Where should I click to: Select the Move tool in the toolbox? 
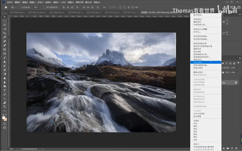pyautogui.click(x=5, y=17)
